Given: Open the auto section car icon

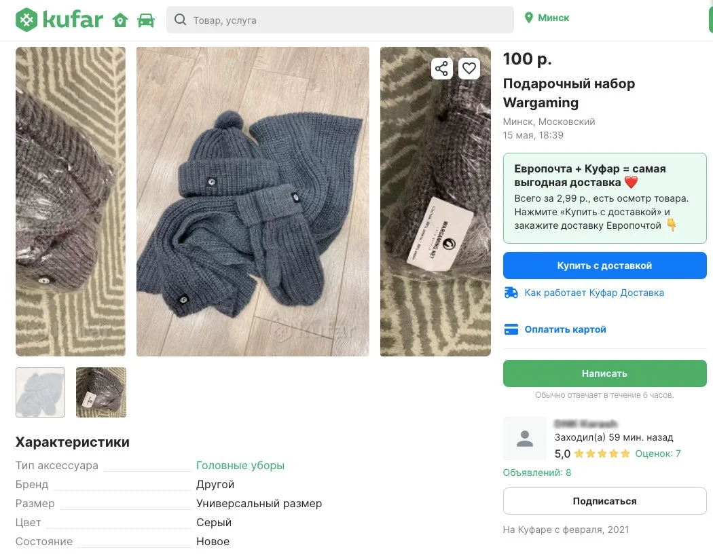Looking at the screenshot, I should click(x=146, y=20).
